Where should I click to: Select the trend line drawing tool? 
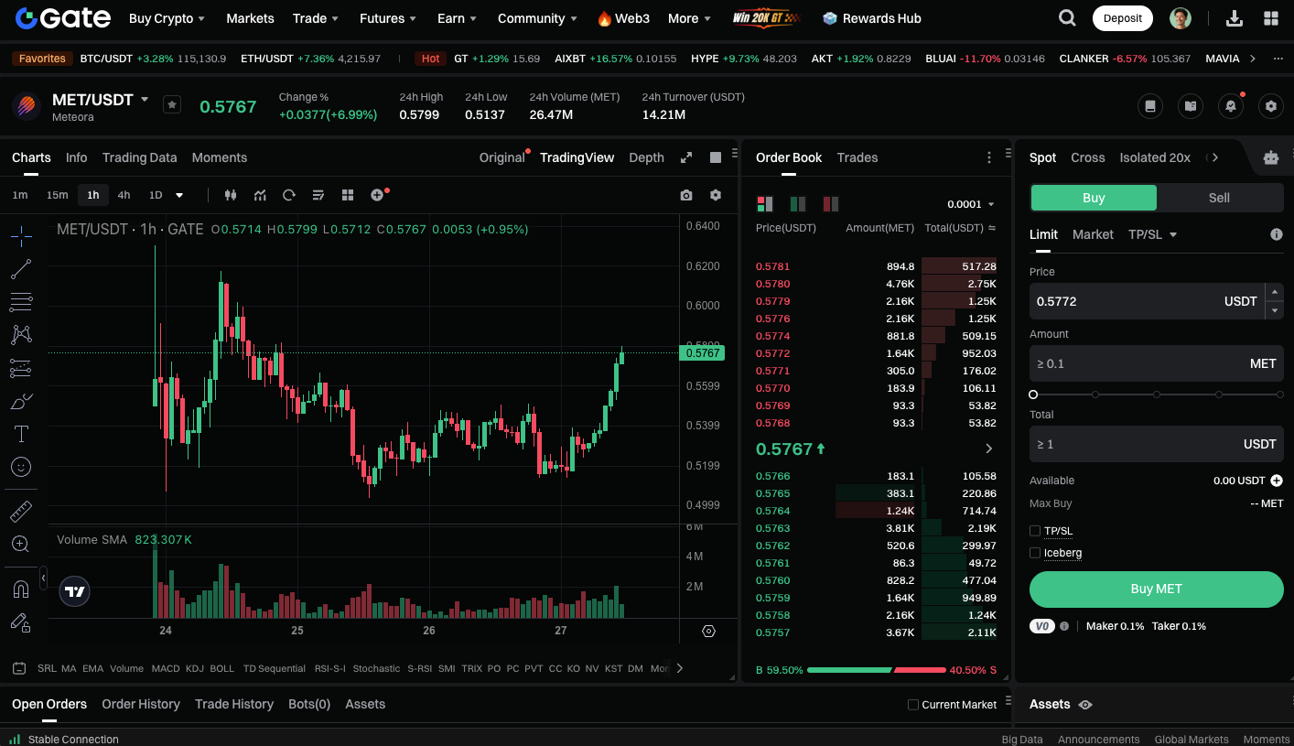click(x=21, y=269)
